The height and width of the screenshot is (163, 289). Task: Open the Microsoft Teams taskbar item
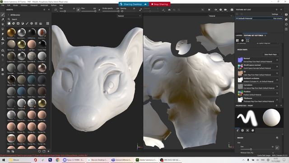[121, 160]
